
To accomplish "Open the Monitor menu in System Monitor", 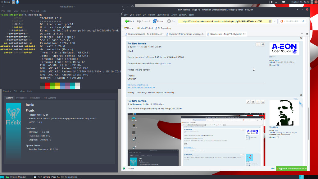I will pyautogui.click(x=7, y=91).
